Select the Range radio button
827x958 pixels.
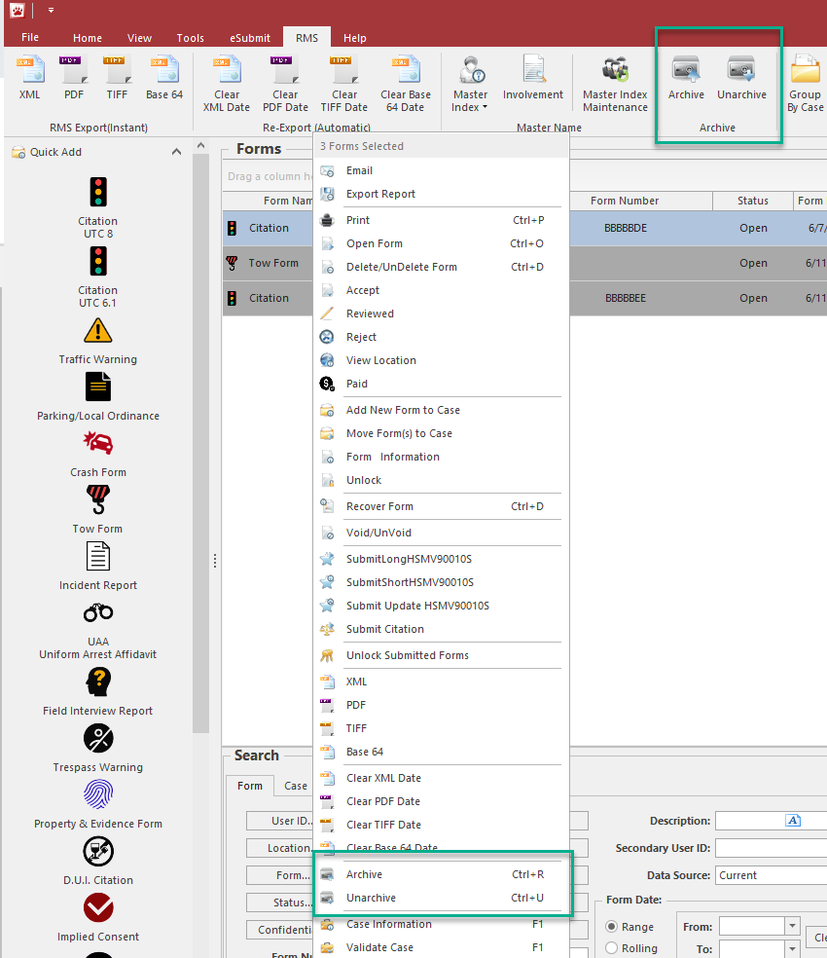[x=612, y=927]
